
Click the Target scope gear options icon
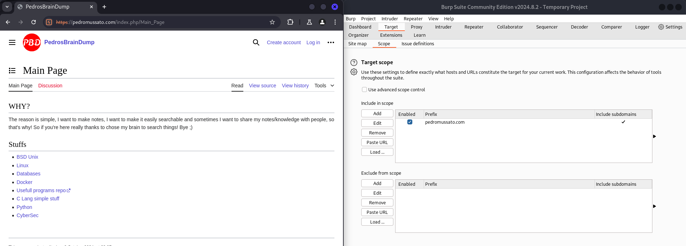354,72
